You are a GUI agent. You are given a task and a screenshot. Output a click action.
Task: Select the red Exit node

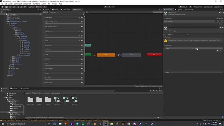154,55
